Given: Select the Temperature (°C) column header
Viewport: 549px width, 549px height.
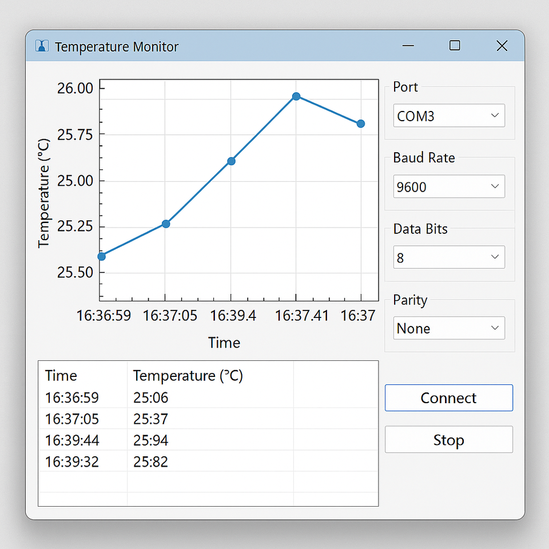Looking at the screenshot, I should [188, 376].
